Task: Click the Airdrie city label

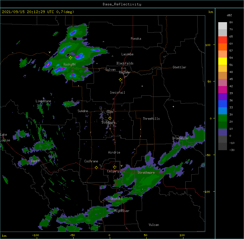Action: pos(114,152)
